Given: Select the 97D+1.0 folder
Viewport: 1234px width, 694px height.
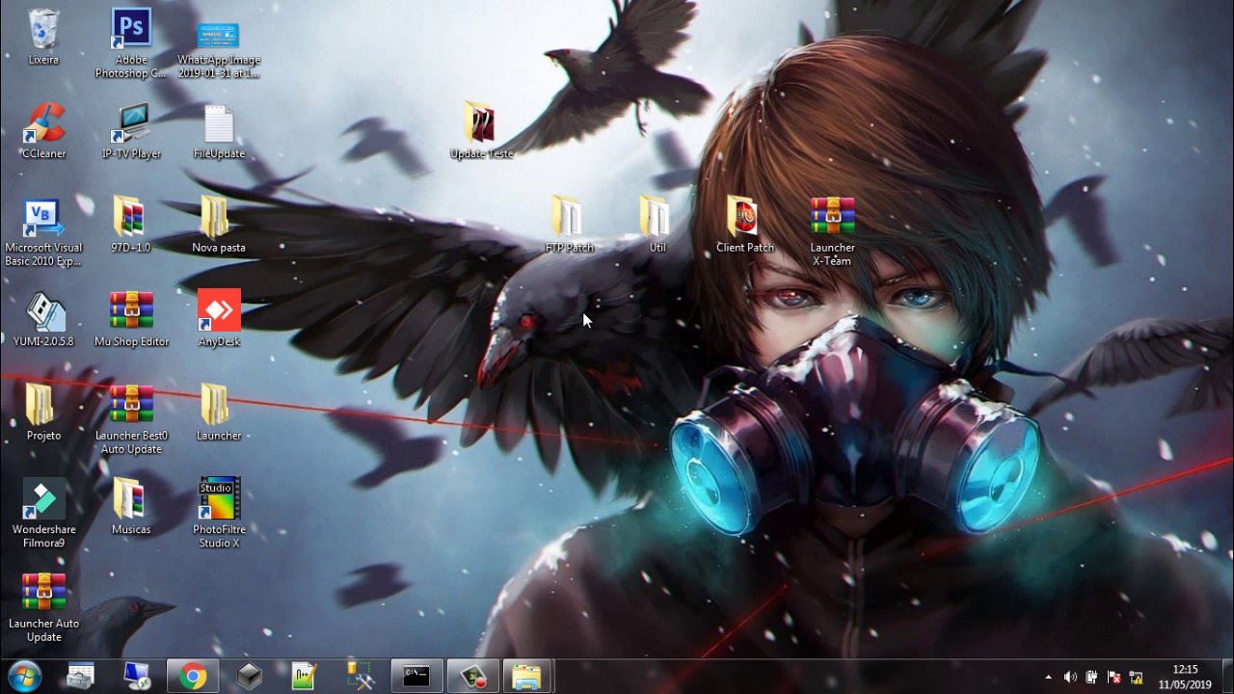Looking at the screenshot, I should click(131, 225).
